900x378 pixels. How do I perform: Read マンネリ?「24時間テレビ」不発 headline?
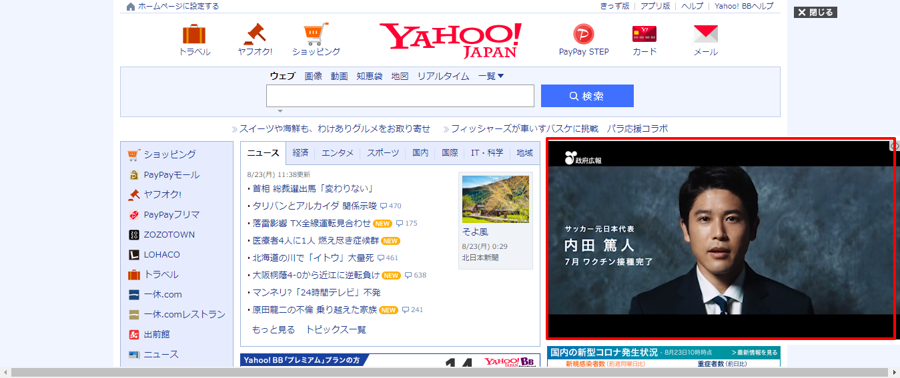(x=316, y=293)
